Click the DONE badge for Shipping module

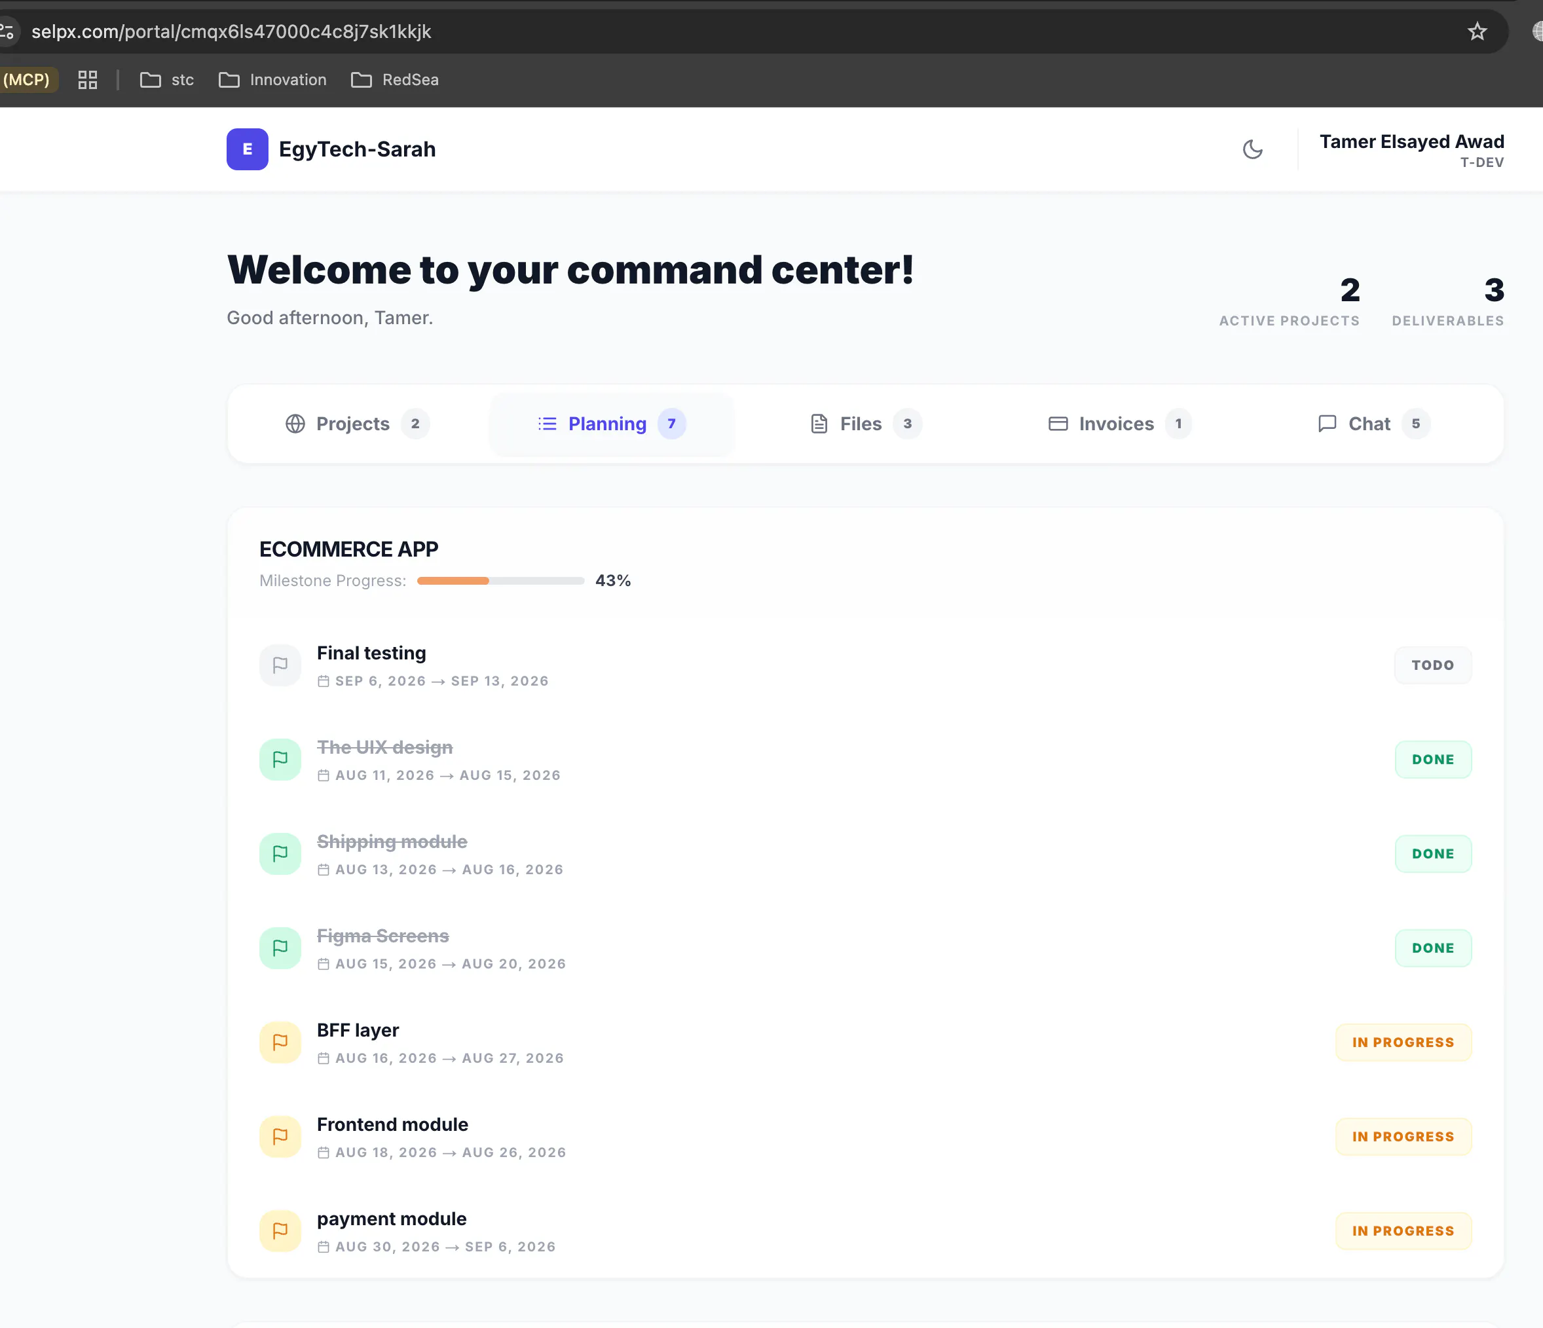coord(1433,854)
